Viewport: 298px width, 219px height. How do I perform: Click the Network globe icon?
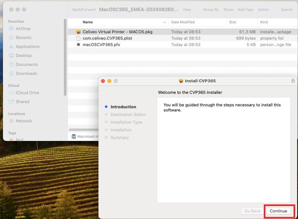(x=11, y=121)
